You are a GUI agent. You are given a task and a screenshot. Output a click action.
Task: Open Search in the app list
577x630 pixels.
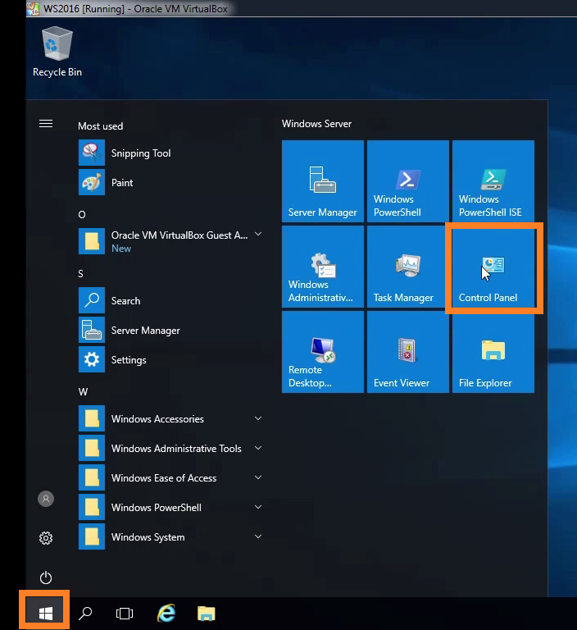click(x=170, y=300)
